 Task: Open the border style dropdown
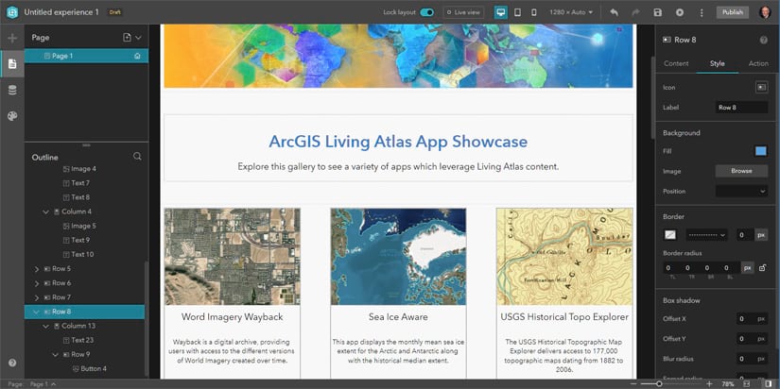706,234
